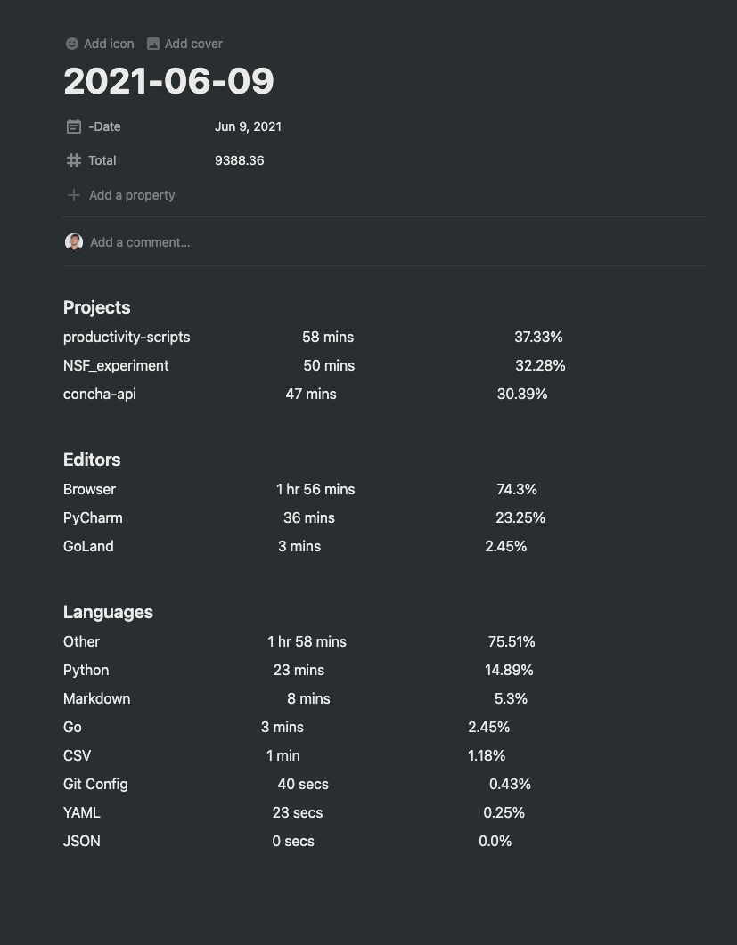Click the PyCharm editor line
The width and height of the screenshot is (737, 945).
pos(304,517)
